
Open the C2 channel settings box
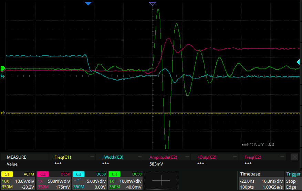(x=53, y=181)
